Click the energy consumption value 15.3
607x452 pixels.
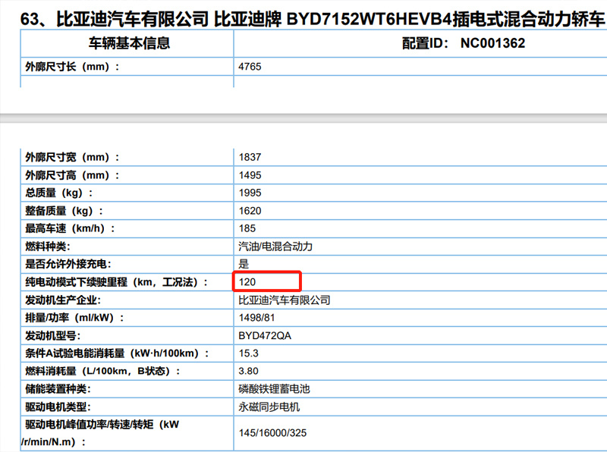tap(248, 353)
